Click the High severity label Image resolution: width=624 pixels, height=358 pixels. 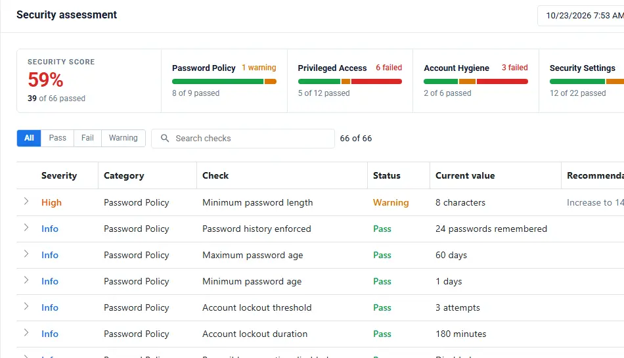[51, 202]
